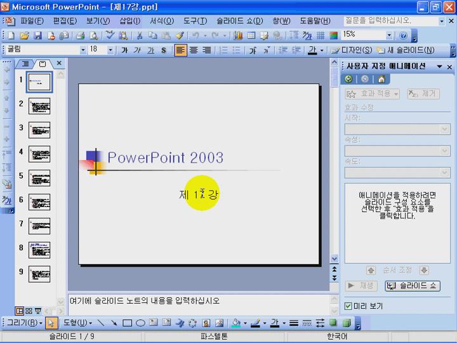Toggle Bold formatting

[125, 50]
